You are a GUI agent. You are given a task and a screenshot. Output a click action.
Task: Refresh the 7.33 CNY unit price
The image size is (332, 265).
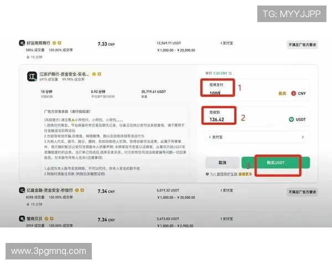[230, 73]
